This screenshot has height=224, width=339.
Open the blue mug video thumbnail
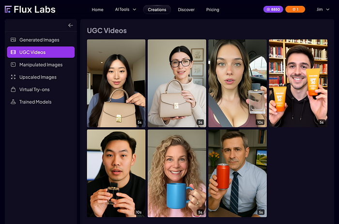pos(177,174)
